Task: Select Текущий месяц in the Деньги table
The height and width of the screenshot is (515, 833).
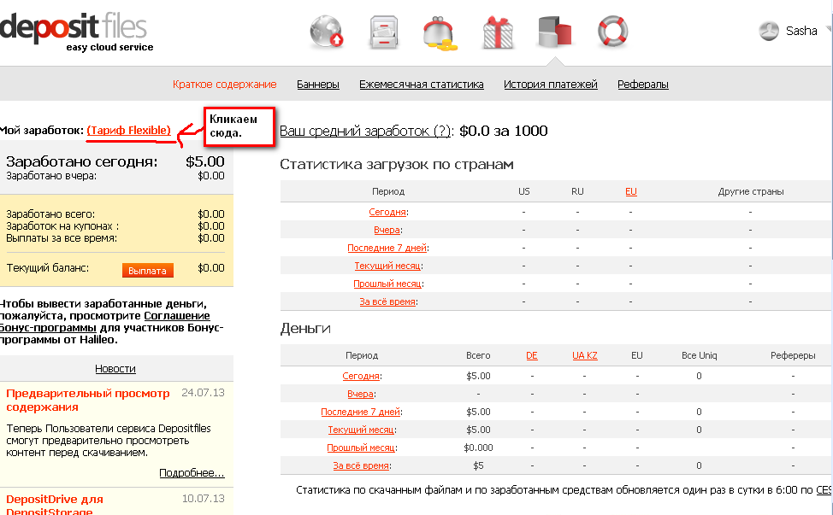Action: click(x=361, y=430)
